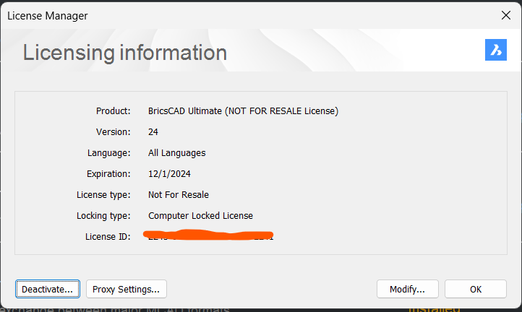The image size is (522, 312).
Task: Click the Expiration: label
Action: [108, 173]
